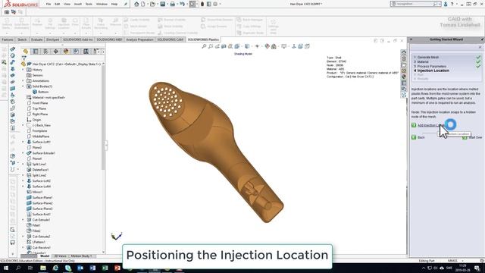
Task: Click the Section View icon
Action: [x=224, y=46]
